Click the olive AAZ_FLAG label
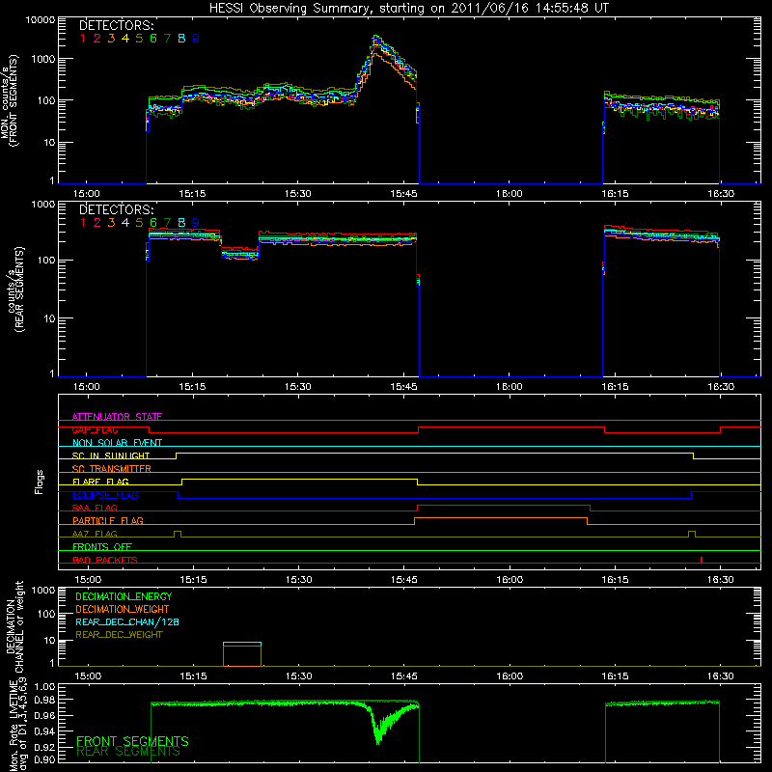The width and height of the screenshot is (772, 772). [x=95, y=535]
